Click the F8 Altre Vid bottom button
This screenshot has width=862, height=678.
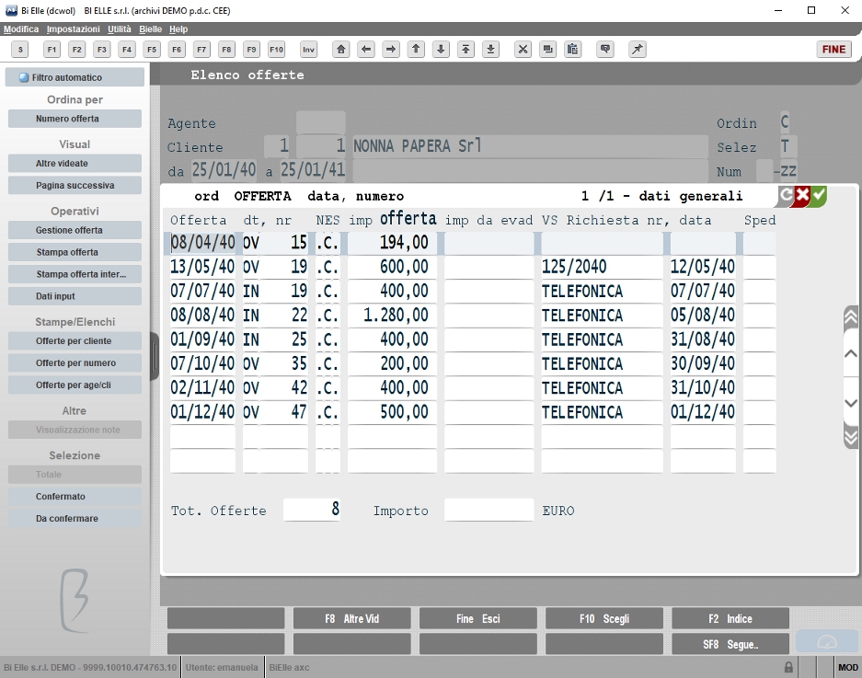(351, 618)
